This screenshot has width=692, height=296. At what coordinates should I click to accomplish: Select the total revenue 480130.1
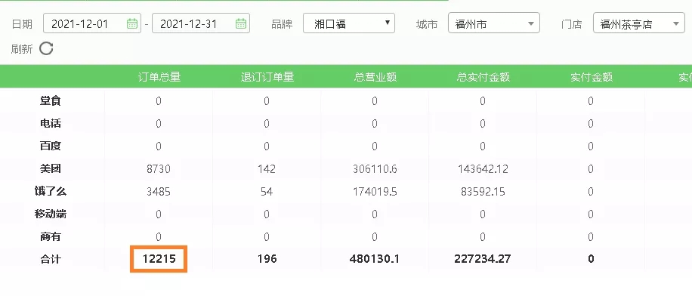pos(375,258)
